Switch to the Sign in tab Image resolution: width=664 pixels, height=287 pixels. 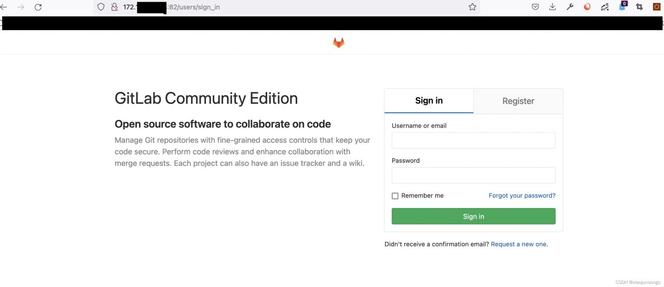[x=429, y=101]
